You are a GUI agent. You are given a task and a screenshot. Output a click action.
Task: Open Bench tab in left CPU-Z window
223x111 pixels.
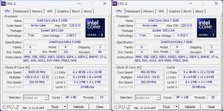[x=76, y=11]
